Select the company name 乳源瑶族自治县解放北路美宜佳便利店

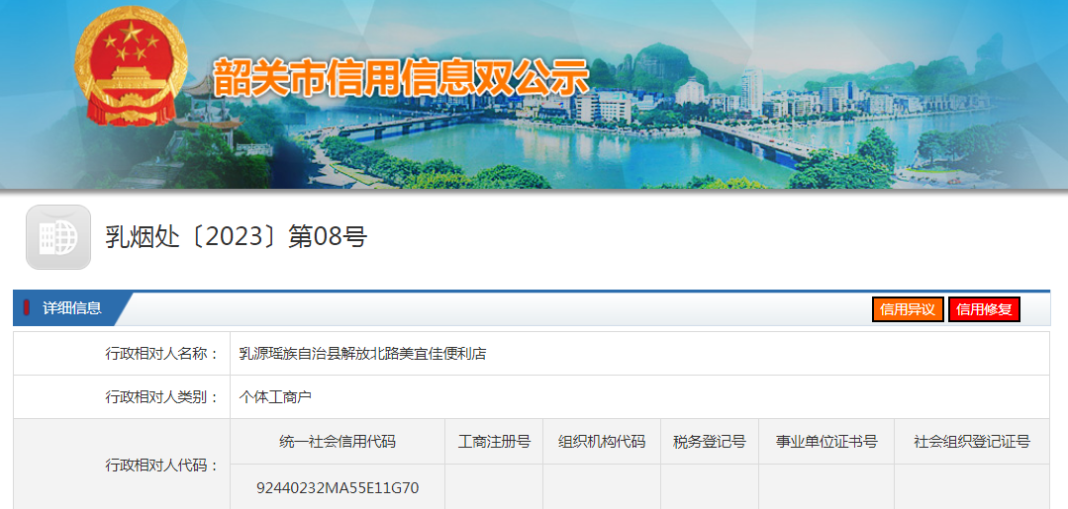coord(362,353)
